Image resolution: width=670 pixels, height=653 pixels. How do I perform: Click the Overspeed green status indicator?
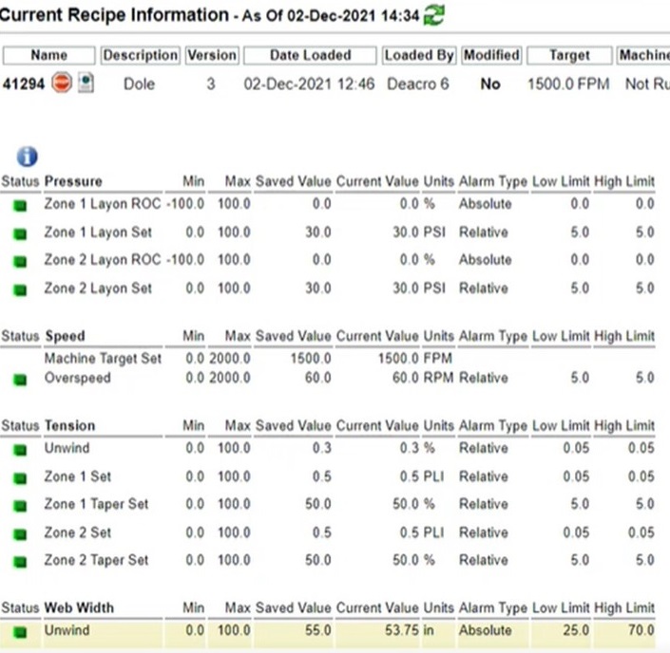[20, 379]
